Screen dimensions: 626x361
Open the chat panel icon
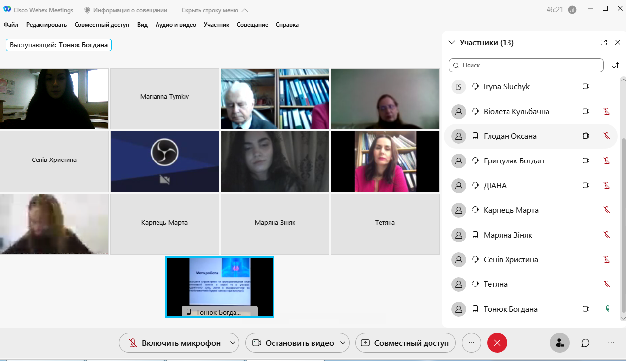click(586, 343)
